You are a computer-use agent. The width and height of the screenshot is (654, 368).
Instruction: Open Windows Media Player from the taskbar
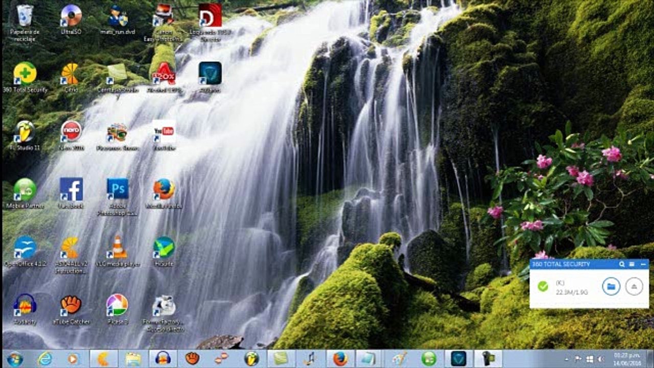(73, 359)
